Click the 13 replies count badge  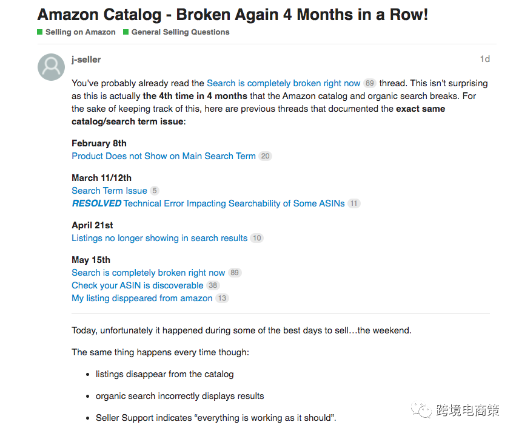(x=222, y=298)
